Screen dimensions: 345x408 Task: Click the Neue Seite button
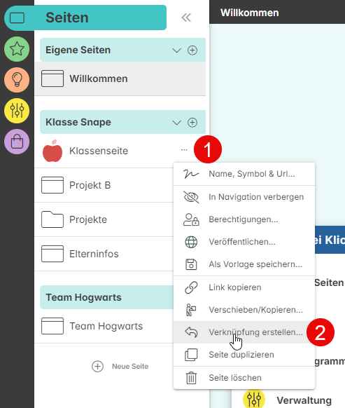click(120, 367)
